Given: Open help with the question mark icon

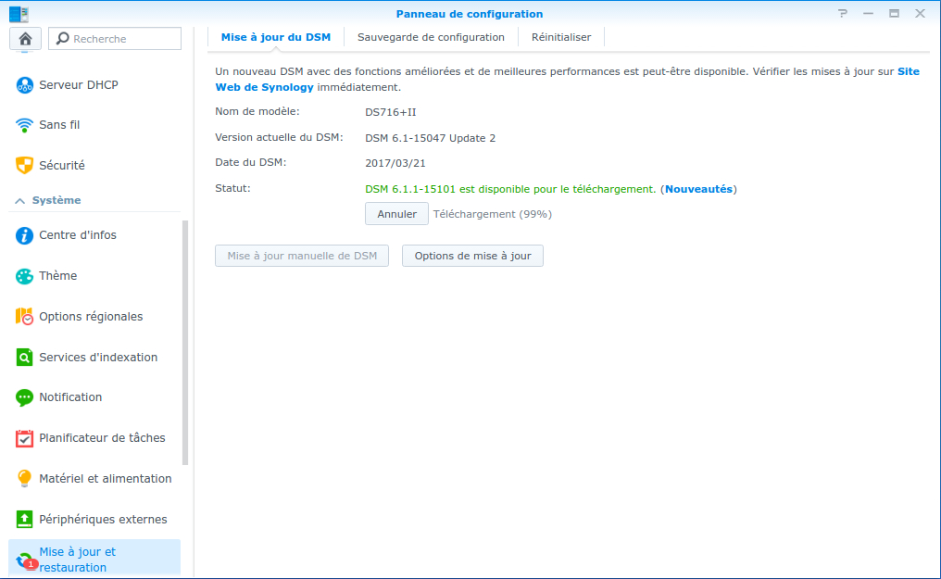Looking at the screenshot, I should (x=843, y=13).
